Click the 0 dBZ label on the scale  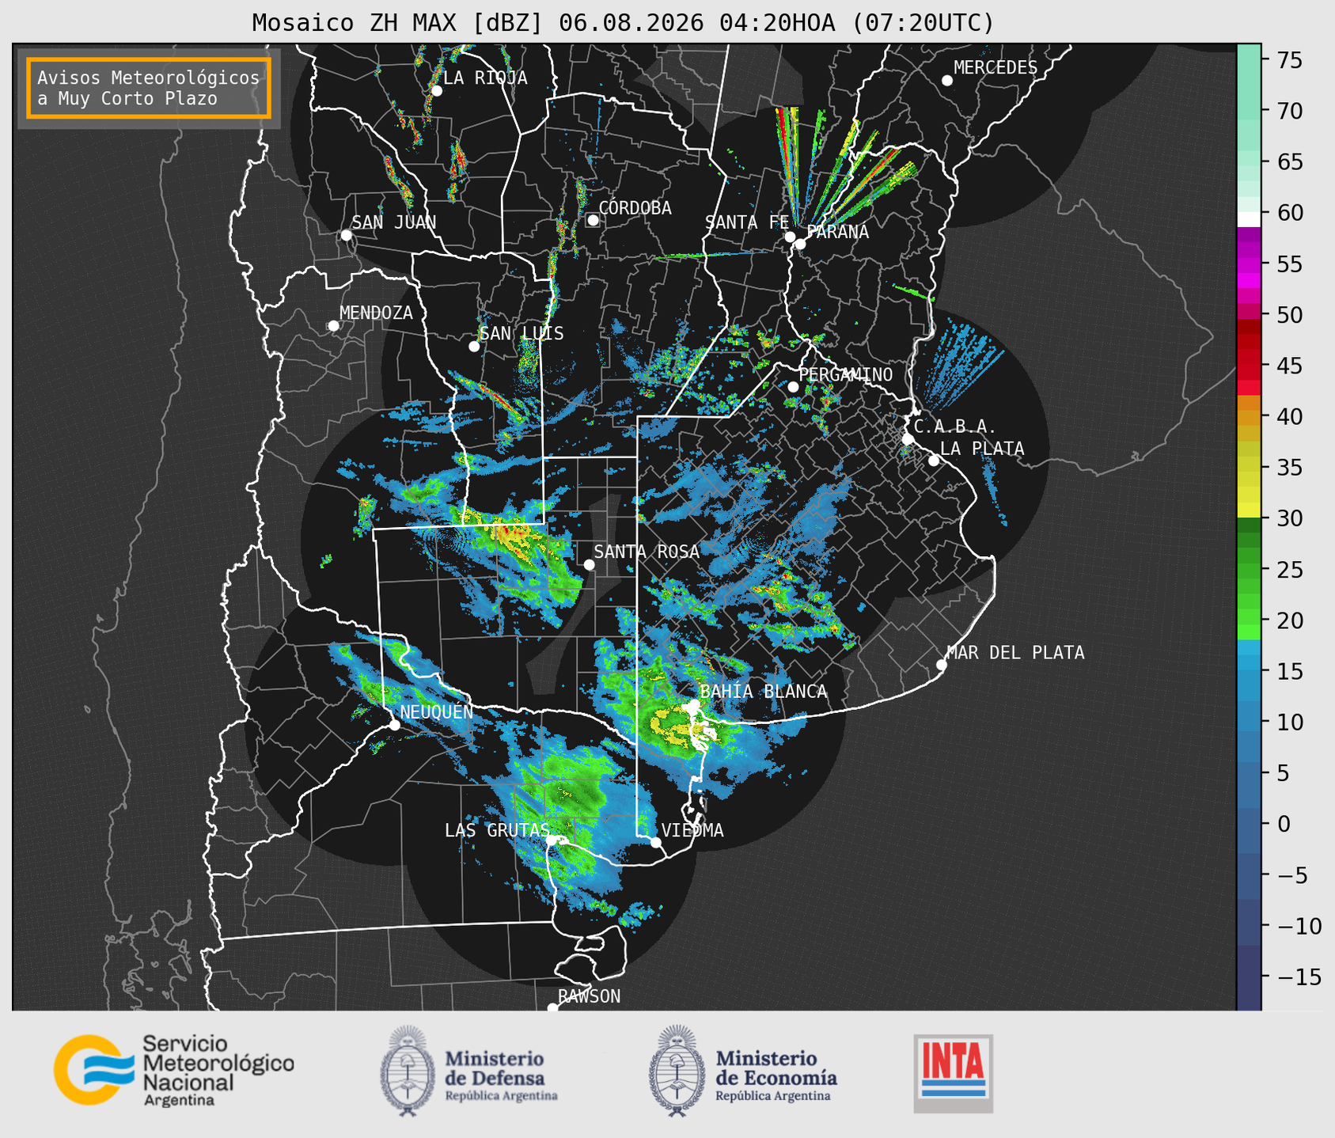point(1282,824)
